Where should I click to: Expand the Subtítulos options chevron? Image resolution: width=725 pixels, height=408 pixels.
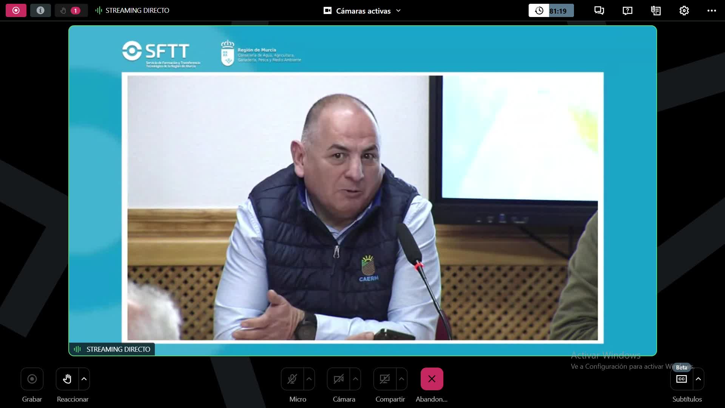(x=699, y=379)
